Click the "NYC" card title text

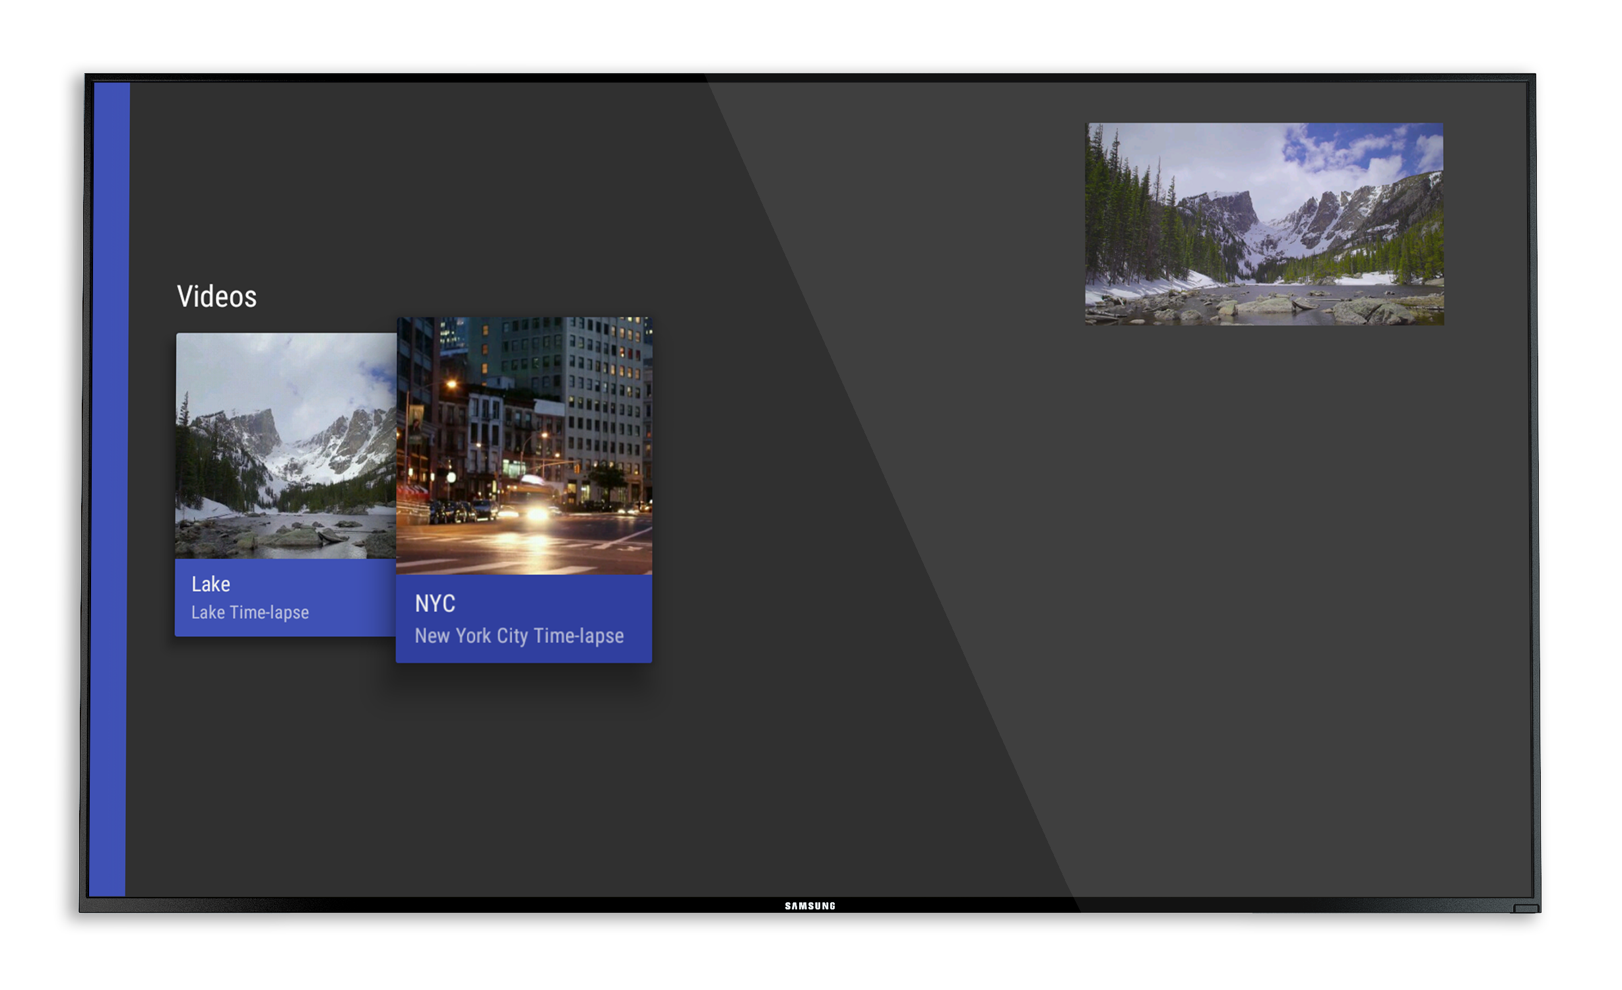click(x=435, y=603)
